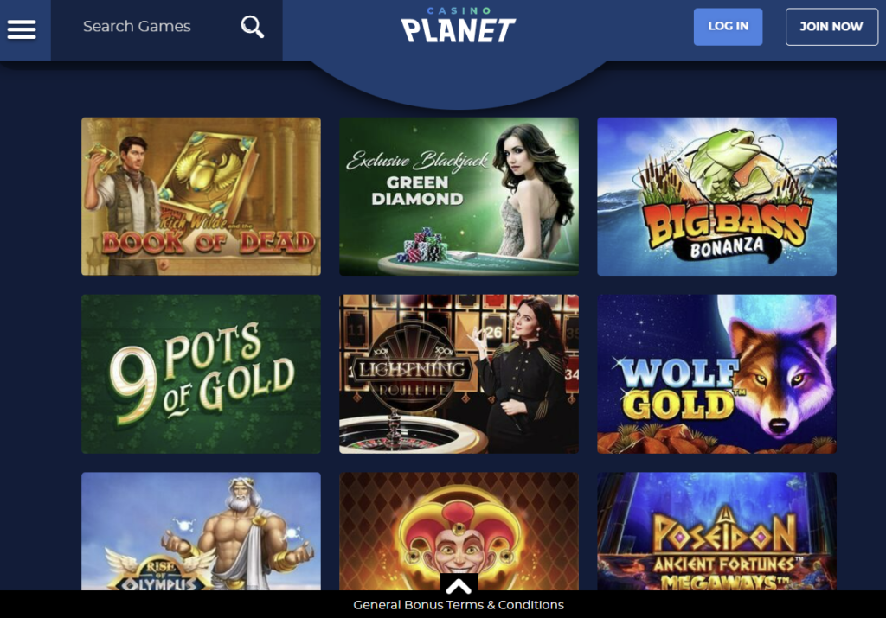Launch the Book of Dead game
886x618 pixels.
[x=201, y=196]
